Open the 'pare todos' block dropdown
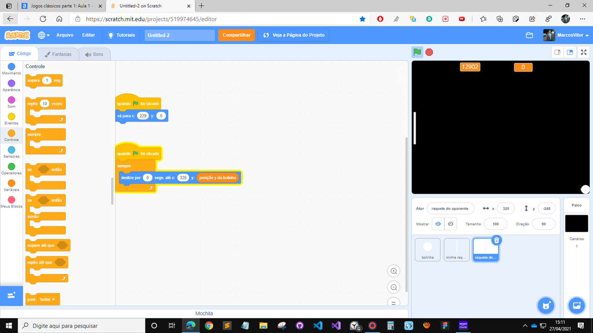Image resolution: width=593 pixels, height=333 pixels. [x=47, y=299]
